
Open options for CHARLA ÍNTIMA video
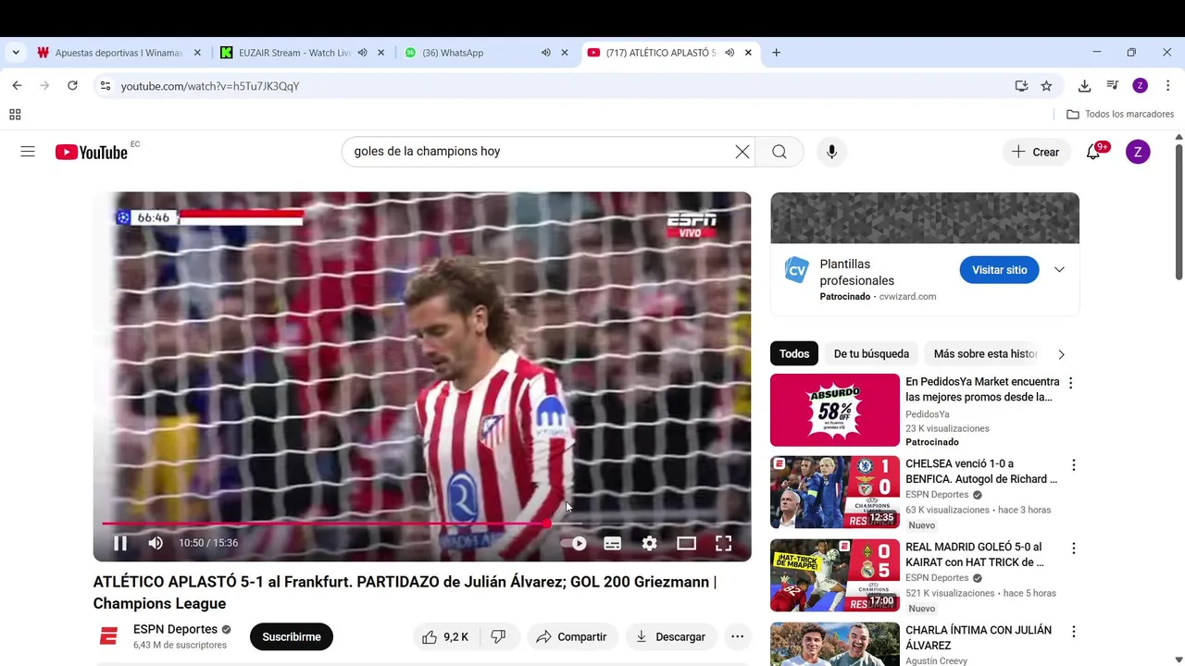pyautogui.click(x=1074, y=632)
